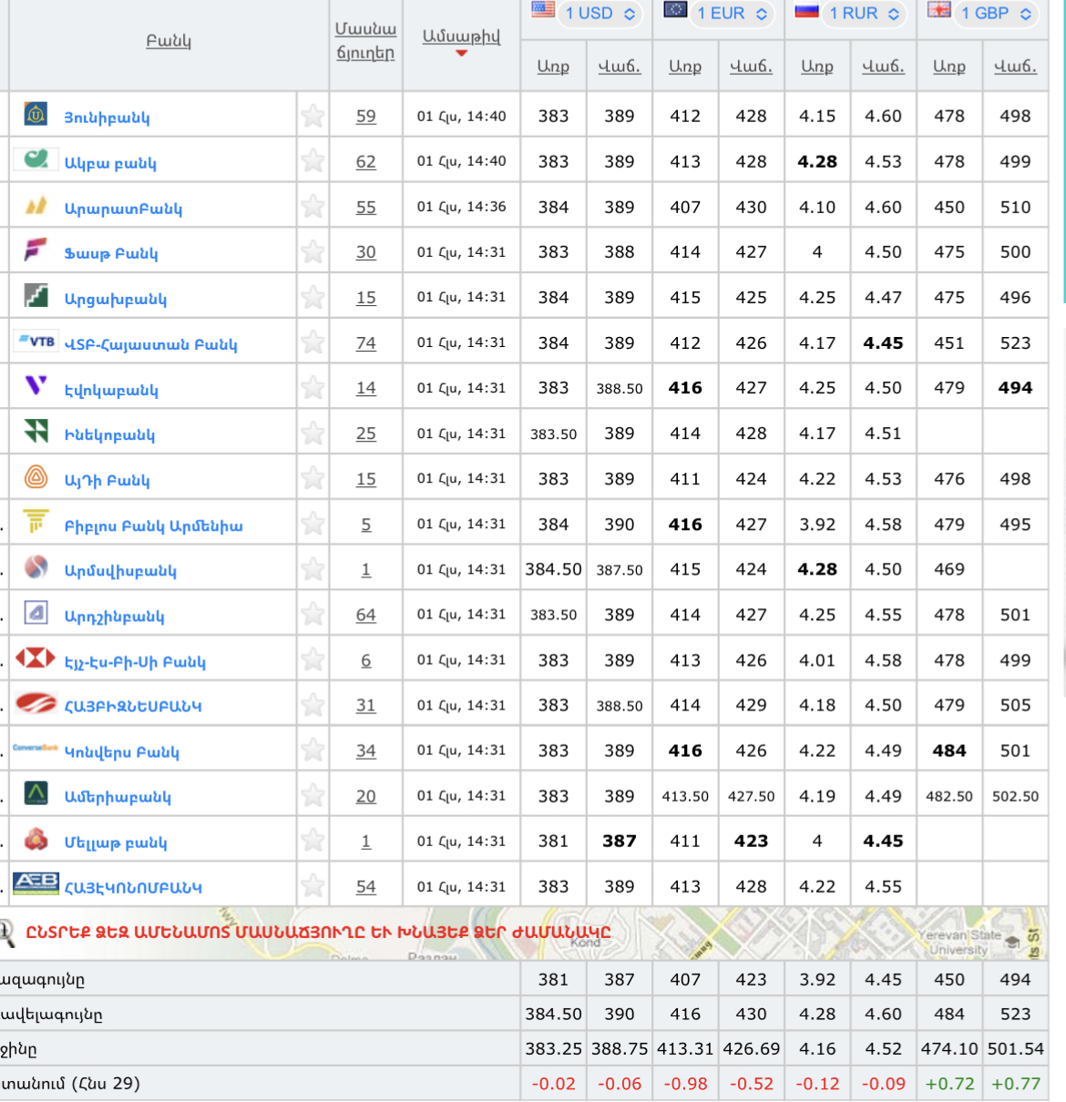Screen dimensions: 1066x1102
Task: Click the US flag icon beside USD
Action: [543, 10]
